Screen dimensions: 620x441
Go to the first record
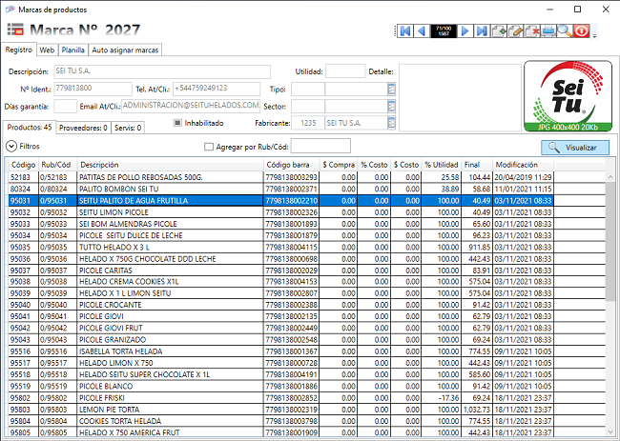405,30
